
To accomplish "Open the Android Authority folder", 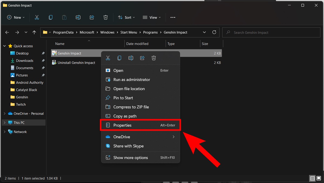I will tap(30, 83).
